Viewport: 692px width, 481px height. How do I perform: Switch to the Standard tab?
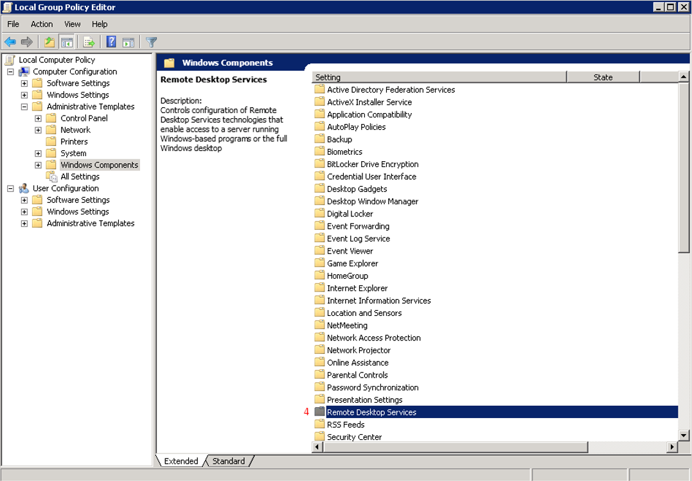228,461
